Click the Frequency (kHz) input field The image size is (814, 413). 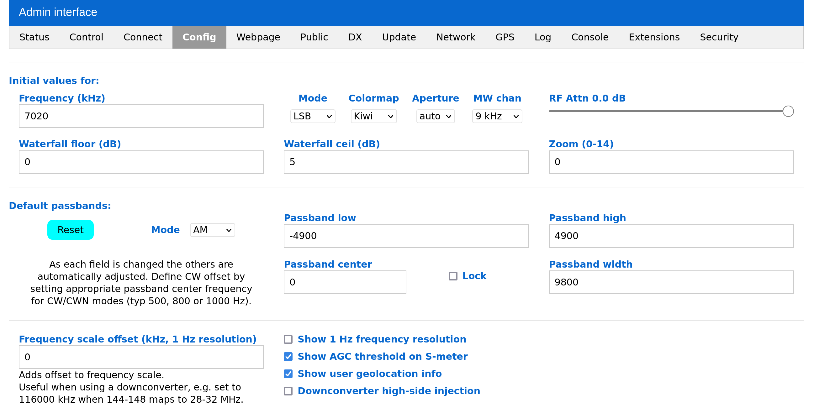141,116
